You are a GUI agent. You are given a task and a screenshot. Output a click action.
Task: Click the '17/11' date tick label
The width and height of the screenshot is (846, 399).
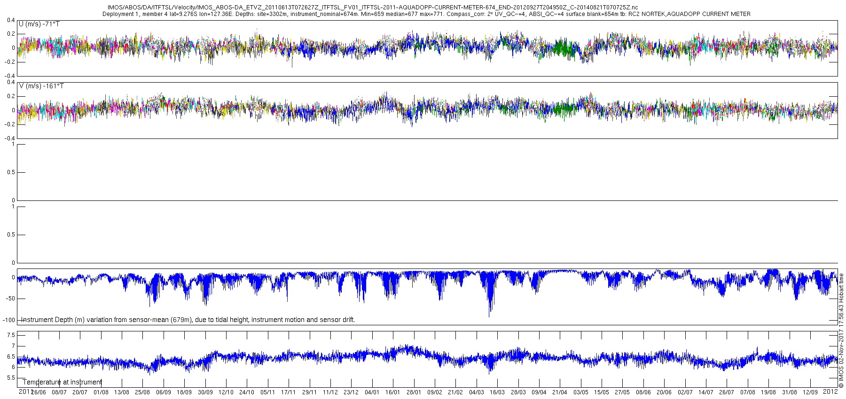[x=289, y=392]
